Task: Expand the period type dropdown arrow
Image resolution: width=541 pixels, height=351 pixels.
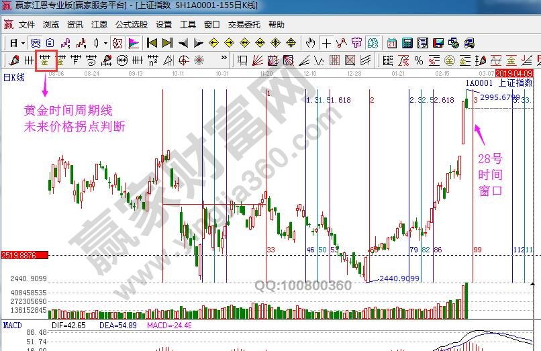Action: [22, 43]
